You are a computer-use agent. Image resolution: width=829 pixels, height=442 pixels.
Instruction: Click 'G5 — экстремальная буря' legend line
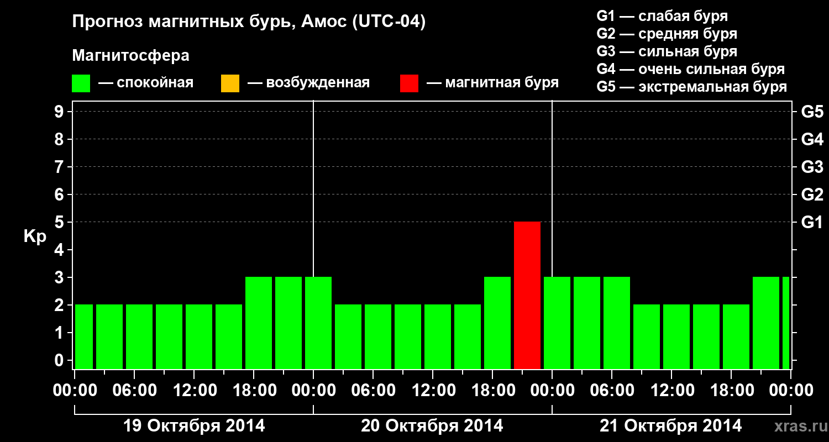[692, 87]
